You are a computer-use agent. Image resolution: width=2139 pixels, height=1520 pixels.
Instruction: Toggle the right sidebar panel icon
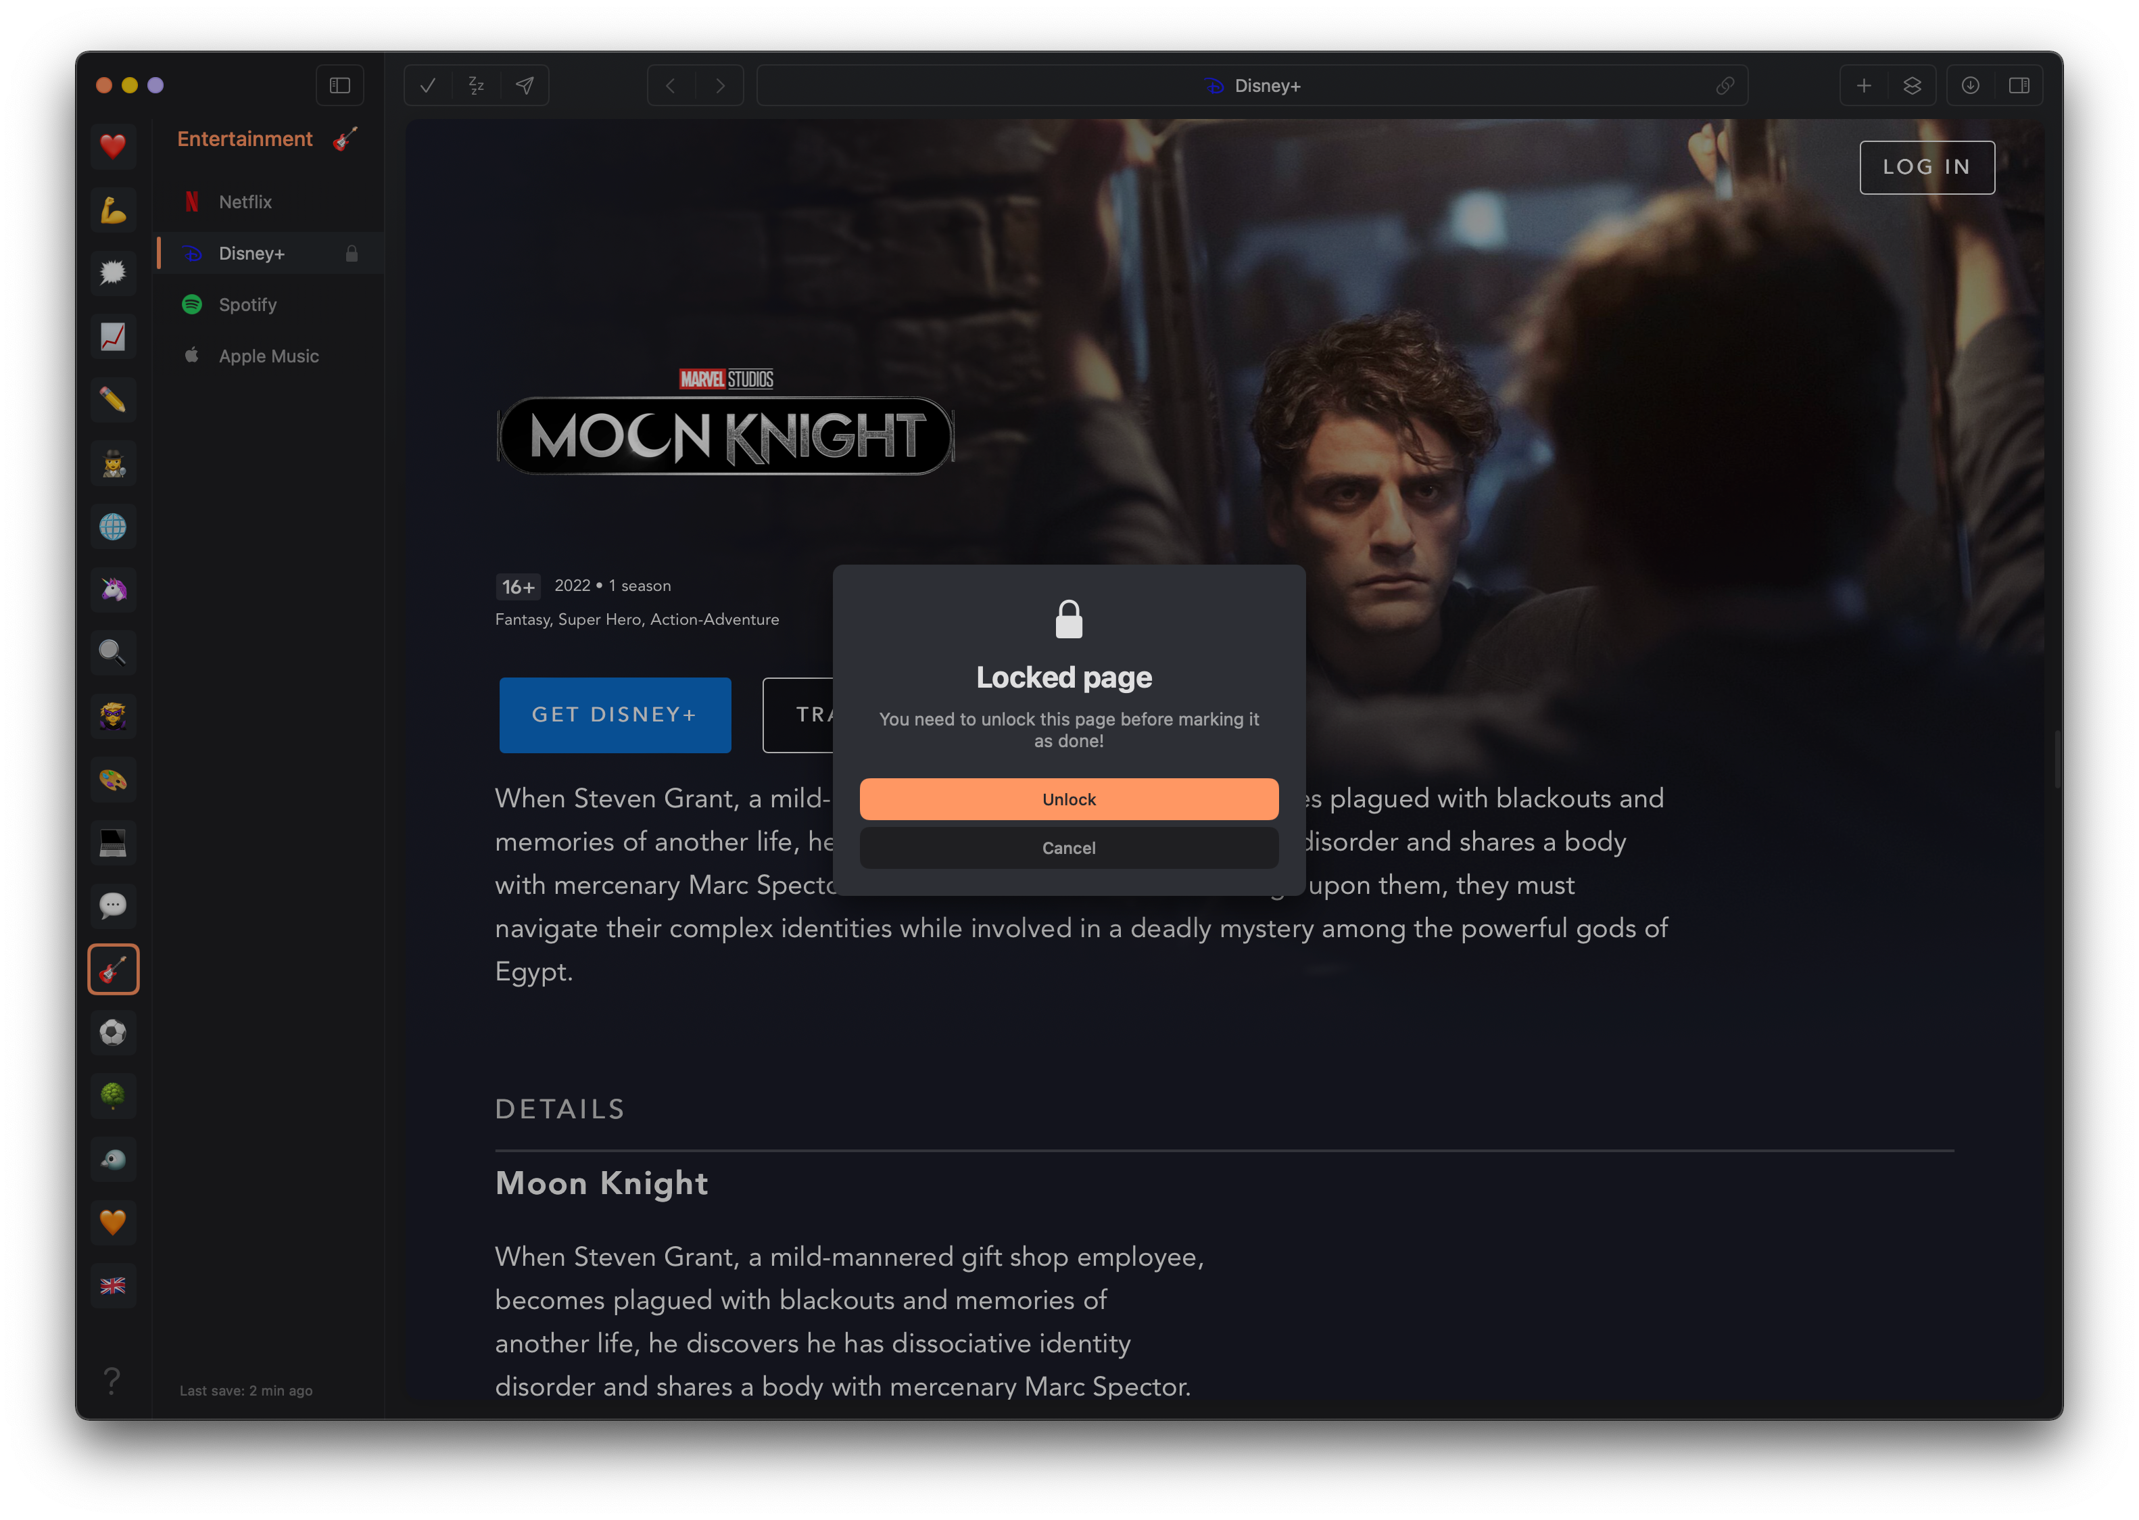click(x=2018, y=85)
